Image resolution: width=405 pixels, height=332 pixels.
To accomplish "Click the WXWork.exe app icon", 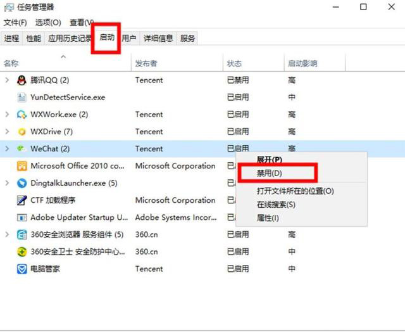I will [x=22, y=114].
